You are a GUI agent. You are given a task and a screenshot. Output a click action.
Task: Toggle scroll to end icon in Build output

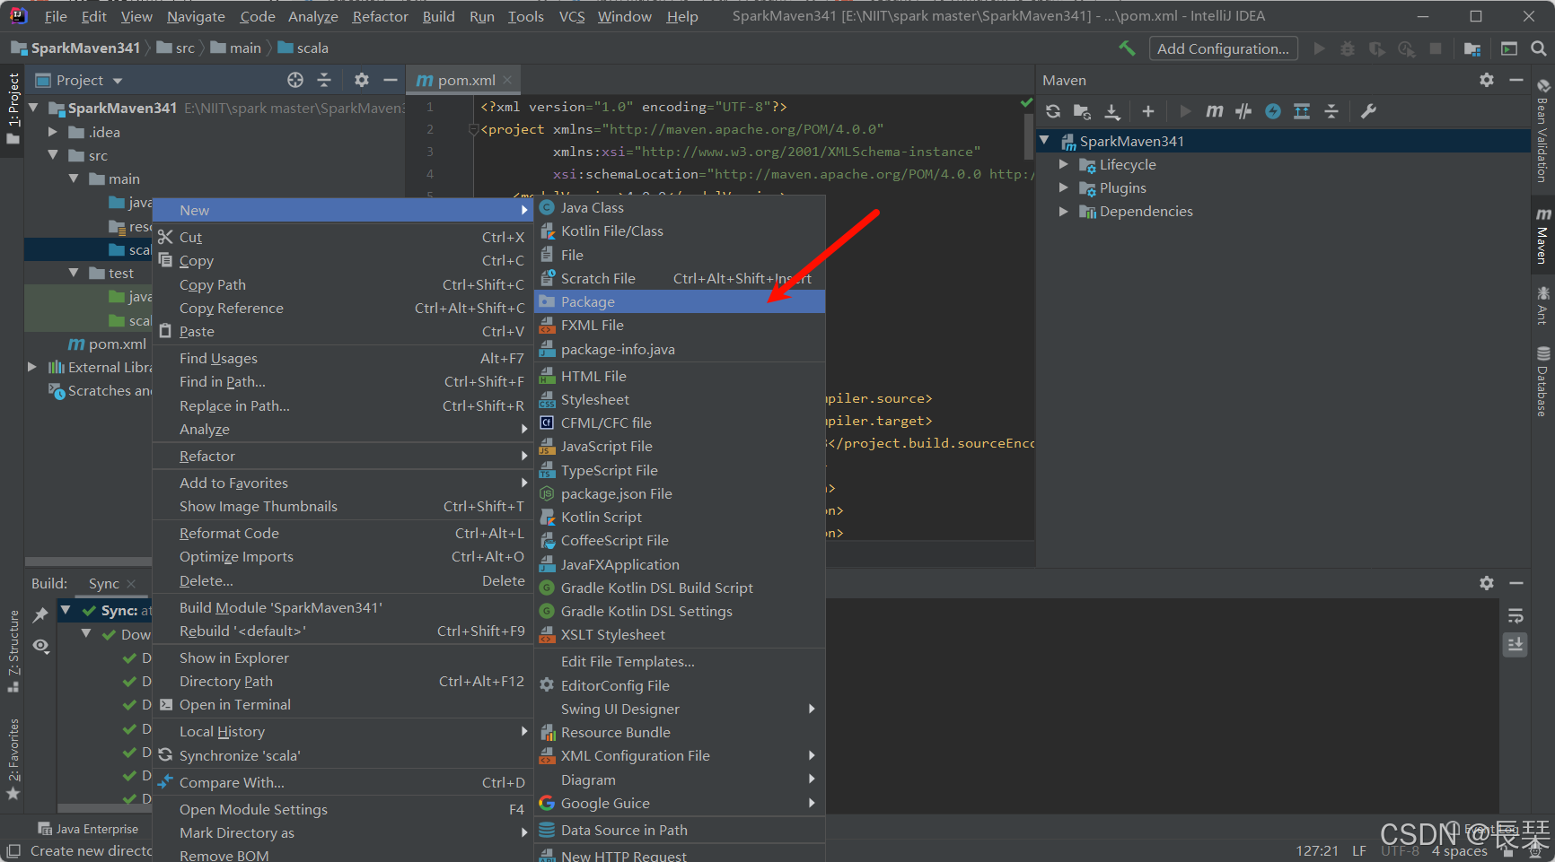tap(1515, 645)
